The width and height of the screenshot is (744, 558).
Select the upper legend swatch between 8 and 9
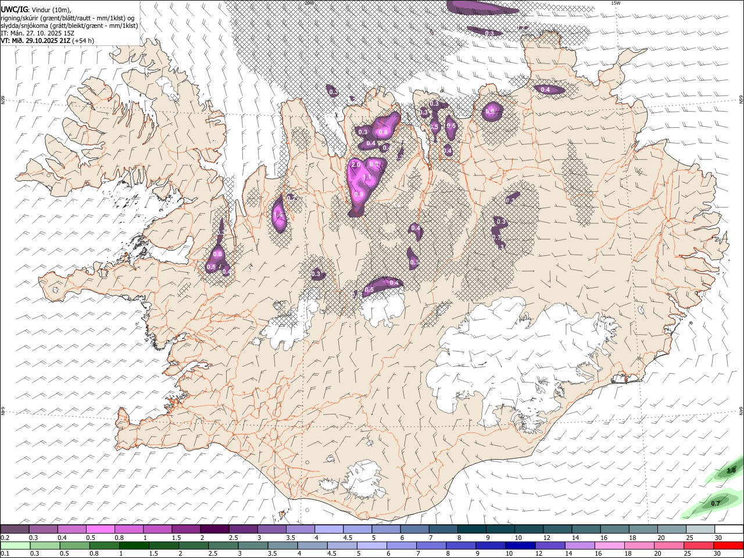click(471, 530)
